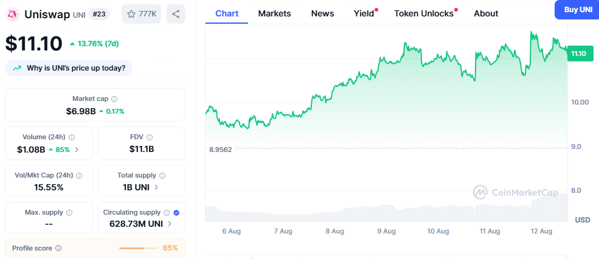Switch to the Markets tab
This screenshot has width=599, height=259.
(274, 13)
